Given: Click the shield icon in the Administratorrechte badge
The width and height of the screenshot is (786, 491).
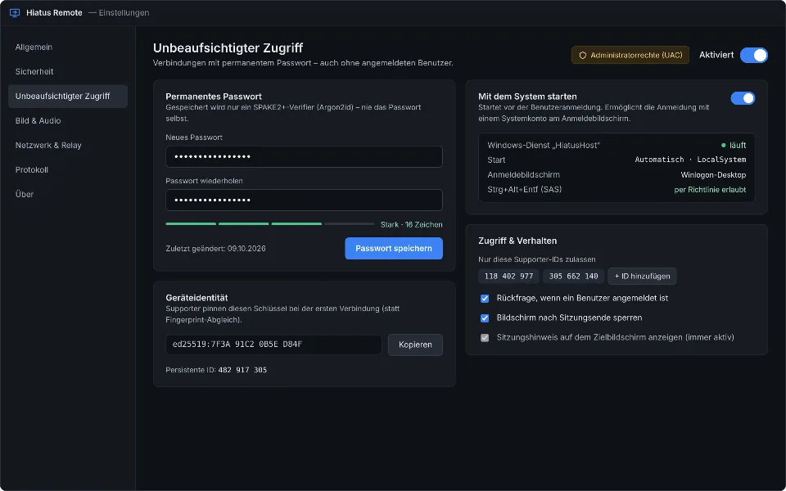Looking at the screenshot, I should pos(582,56).
